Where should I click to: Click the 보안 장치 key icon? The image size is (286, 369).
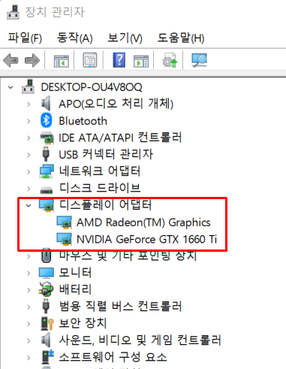(47, 323)
